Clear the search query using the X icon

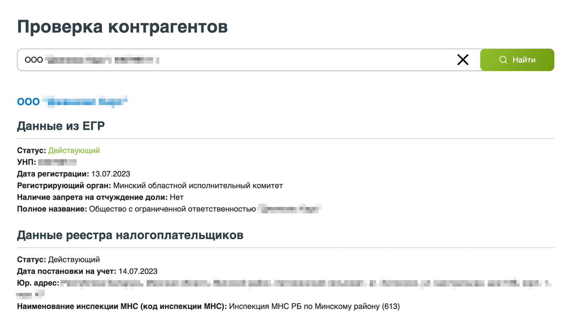(462, 59)
